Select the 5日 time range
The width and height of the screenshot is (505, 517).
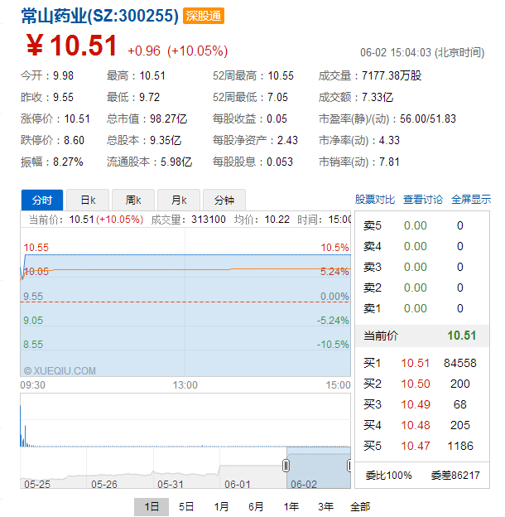[x=186, y=507]
